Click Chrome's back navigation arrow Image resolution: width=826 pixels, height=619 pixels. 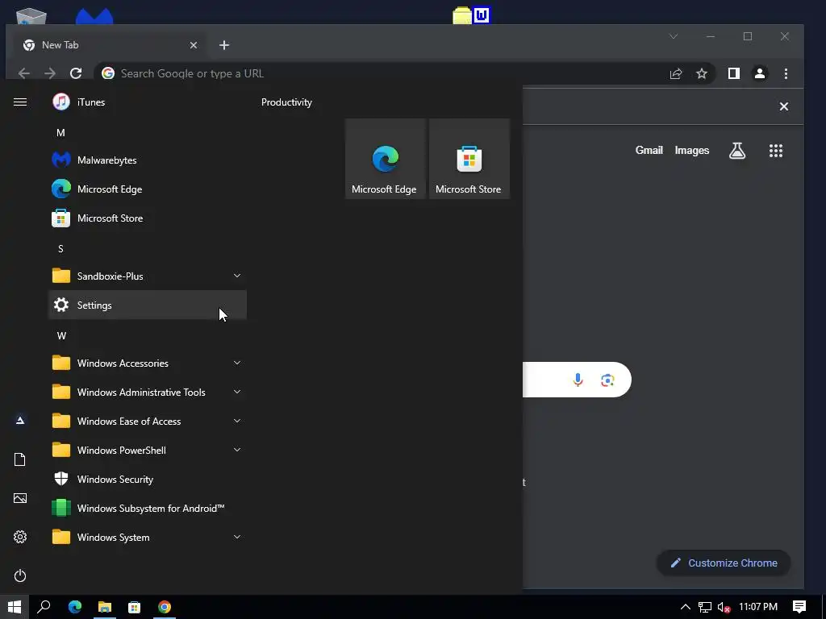point(23,73)
